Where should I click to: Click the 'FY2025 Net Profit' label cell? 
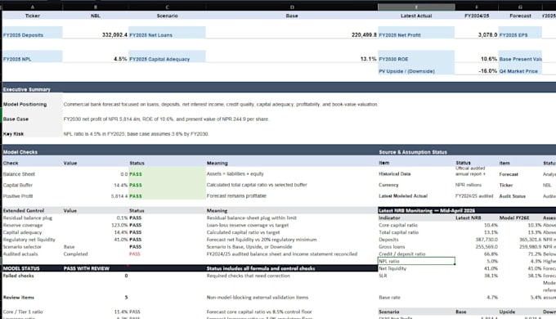tap(416, 32)
